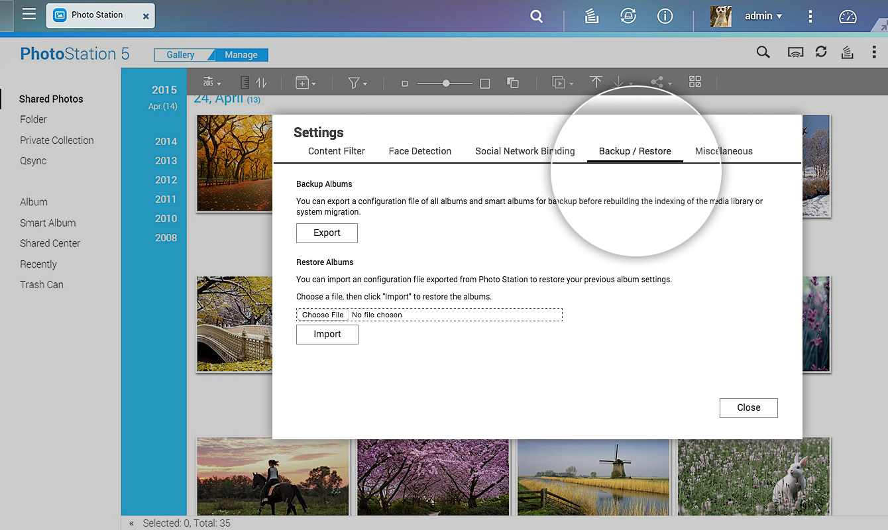Switch to Manage mode

(241, 55)
